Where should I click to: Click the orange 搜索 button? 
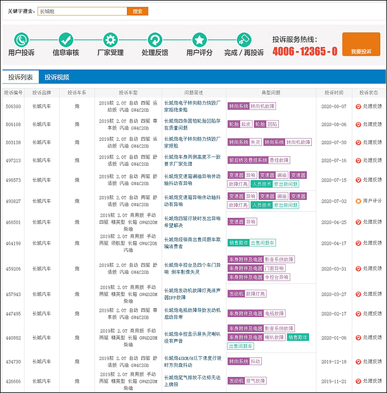click(137, 11)
